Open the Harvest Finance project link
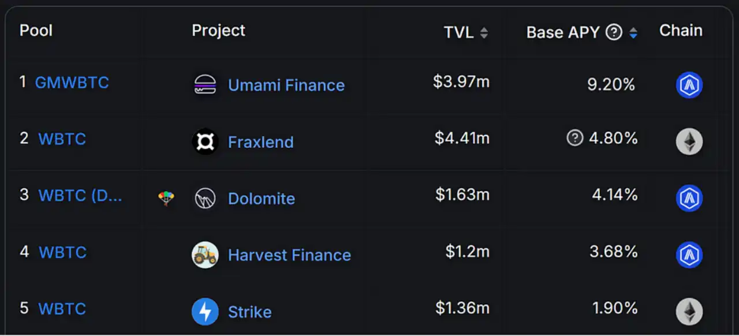The image size is (739, 336). (x=289, y=255)
